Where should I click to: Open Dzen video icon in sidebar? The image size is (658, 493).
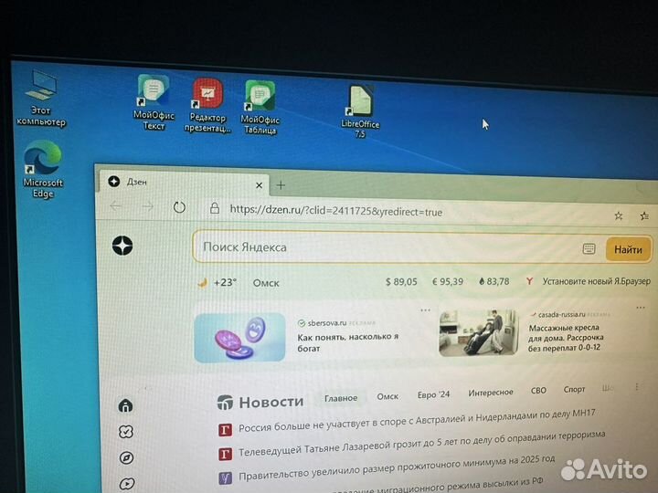pos(127,484)
